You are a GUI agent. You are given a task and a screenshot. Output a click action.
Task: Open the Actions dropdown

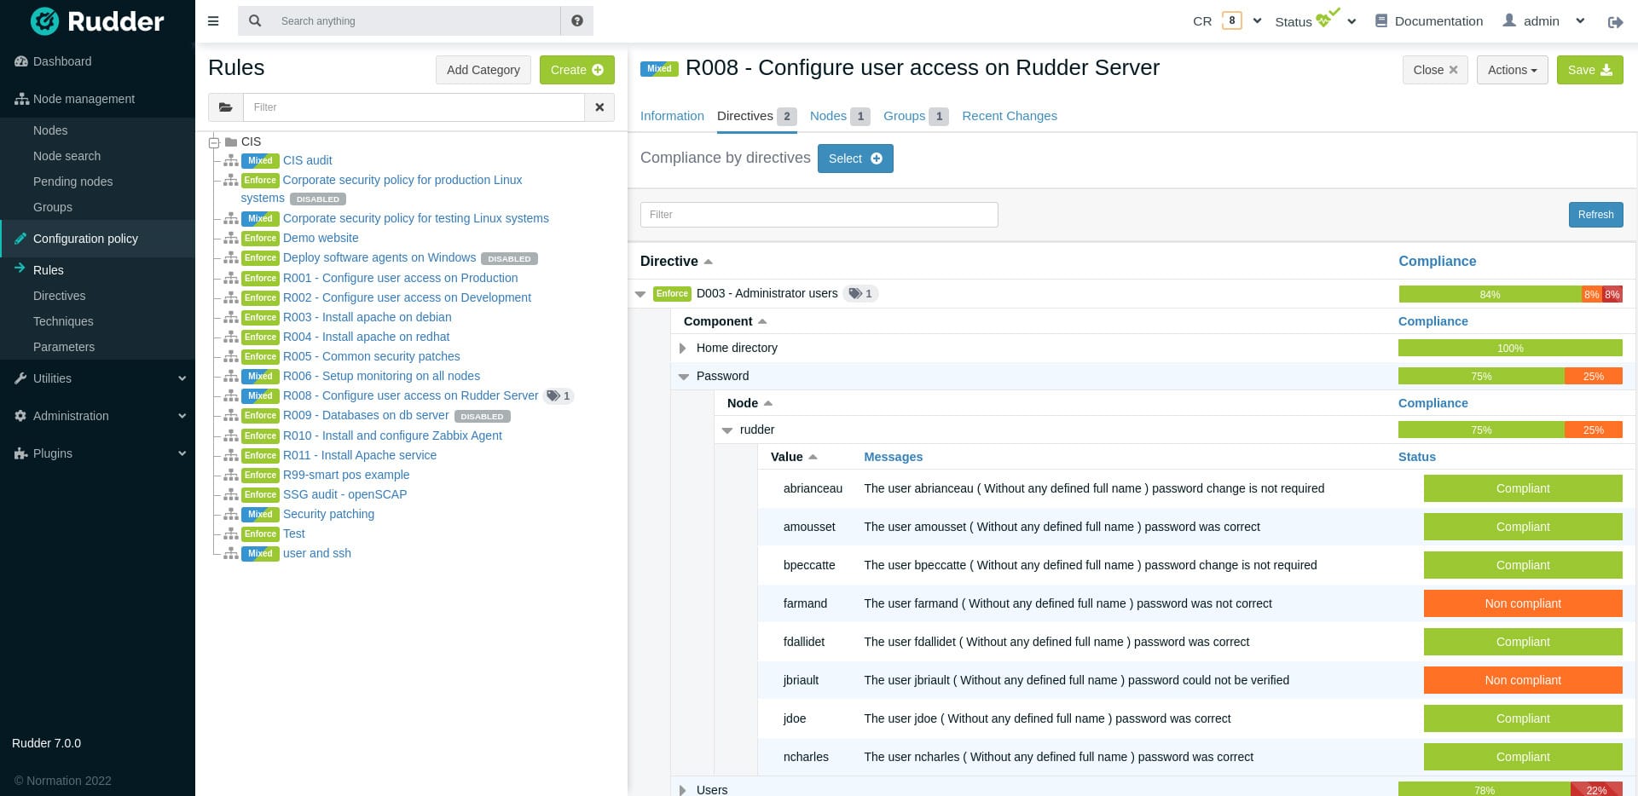[1512, 70]
